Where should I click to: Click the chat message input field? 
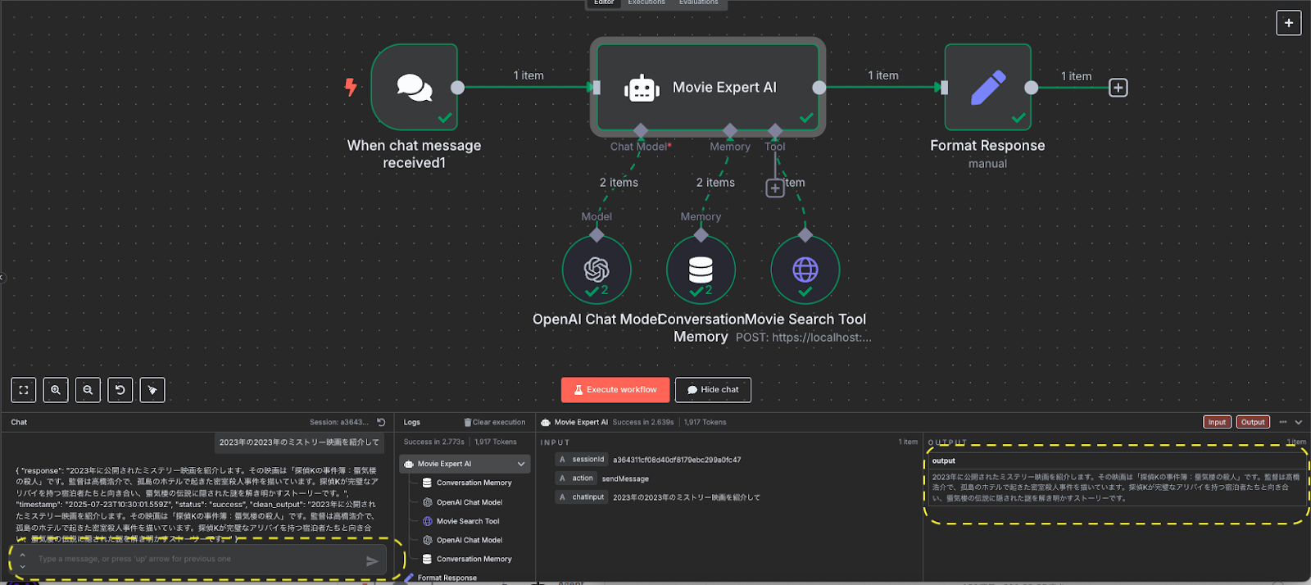197,560
